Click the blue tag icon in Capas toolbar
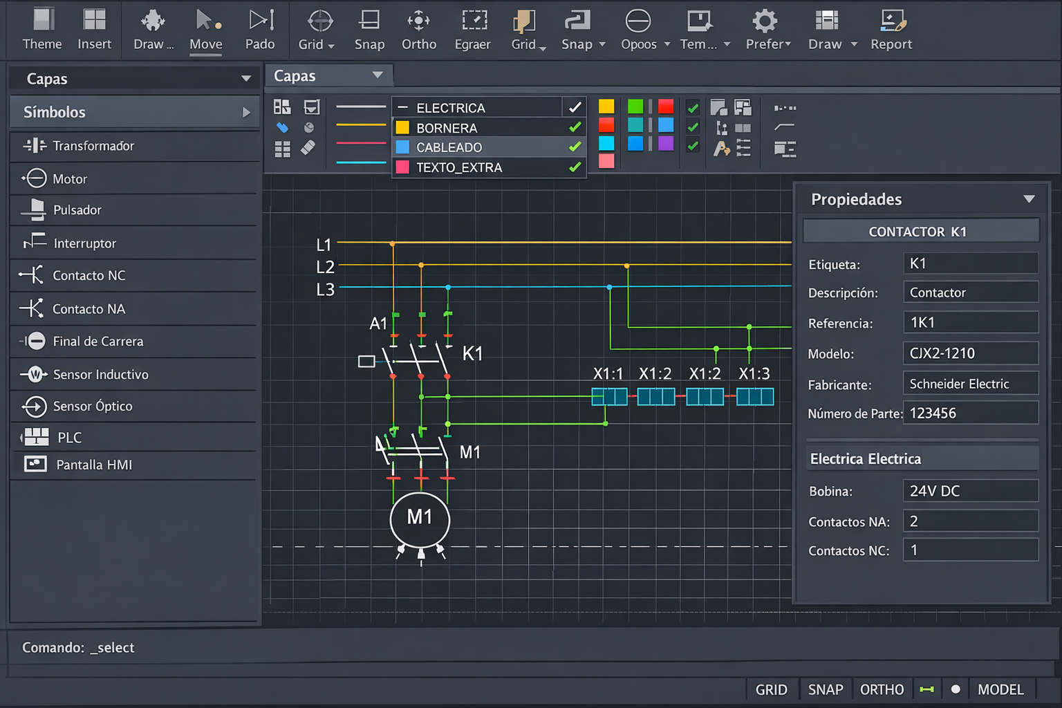The height and width of the screenshot is (708, 1062). (x=282, y=128)
